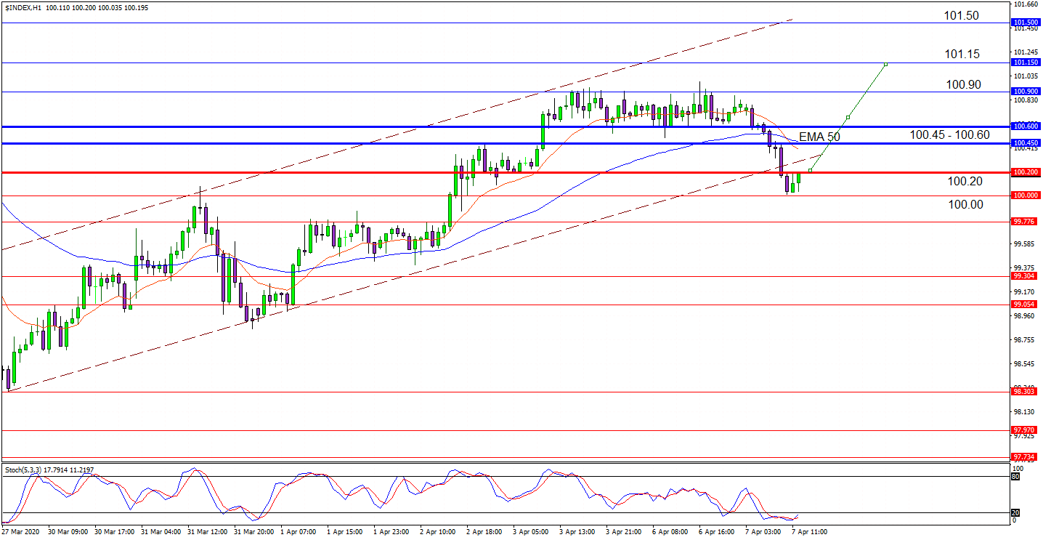Click the red 97.734 price-axis tag
Image resolution: width=1043 pixels, height=540 pixels.
pyautogui.click(x=1024, y=457)
